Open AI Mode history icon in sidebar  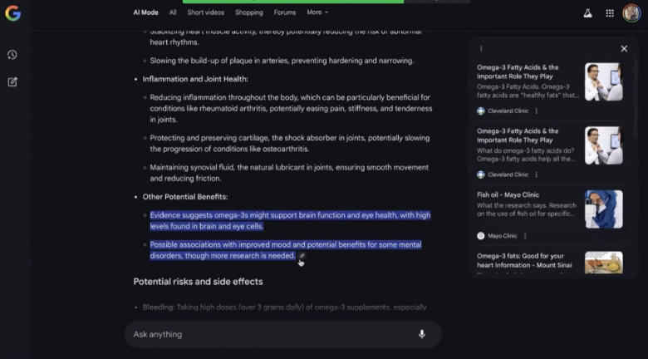[x=12, y=55]
